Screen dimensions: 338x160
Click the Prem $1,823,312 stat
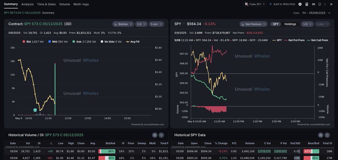pos(80,33)
